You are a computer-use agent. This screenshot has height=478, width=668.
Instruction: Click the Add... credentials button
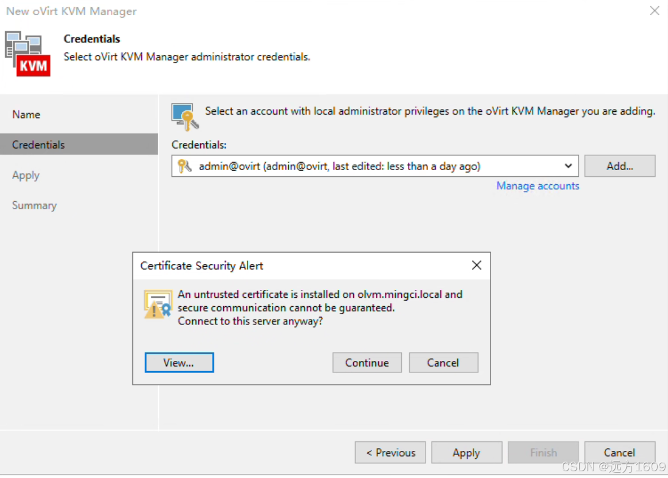[x=620, y=166]
